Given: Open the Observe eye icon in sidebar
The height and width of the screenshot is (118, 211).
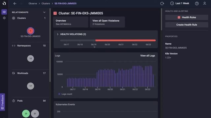Looking at the screenshot, I should click(4, 12).
